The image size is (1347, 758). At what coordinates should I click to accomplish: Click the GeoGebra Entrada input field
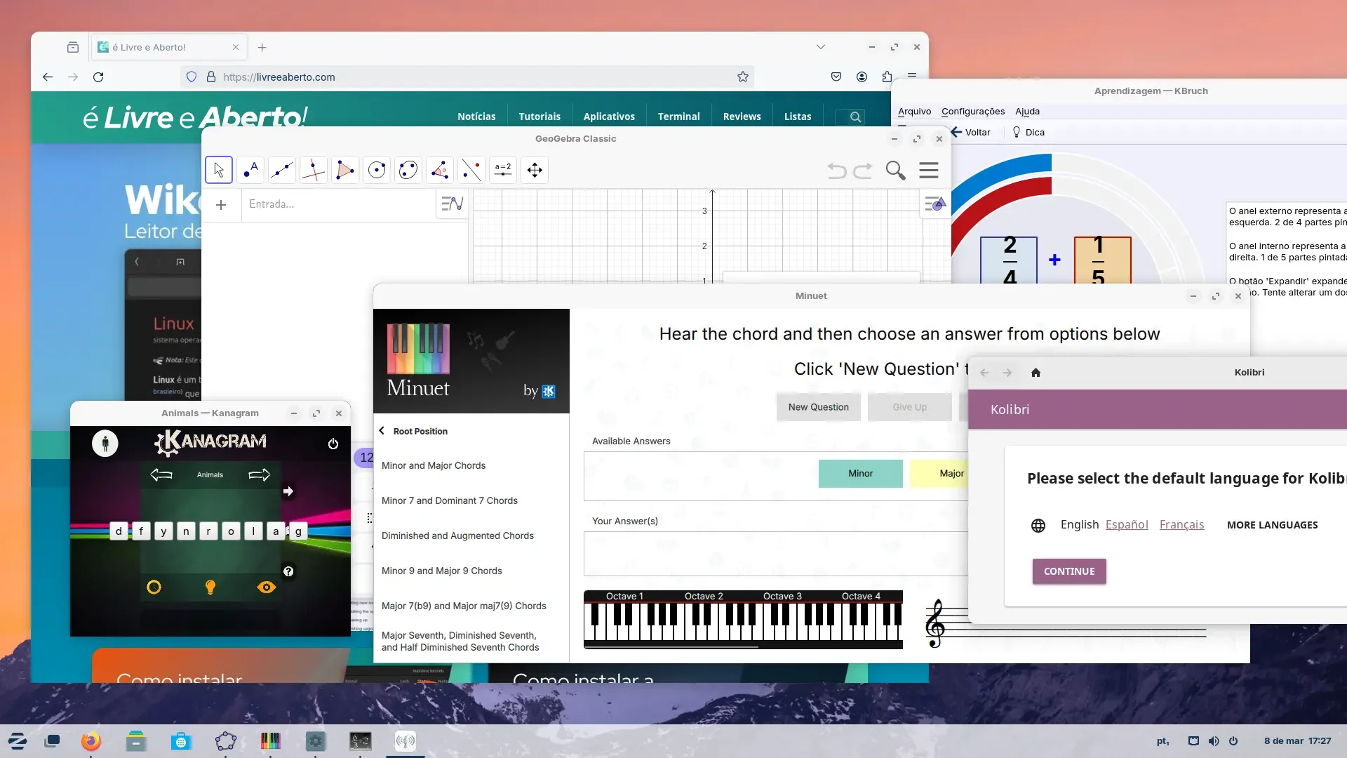point(338,204)
